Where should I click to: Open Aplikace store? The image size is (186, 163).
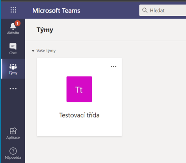[x=13, y=133]
